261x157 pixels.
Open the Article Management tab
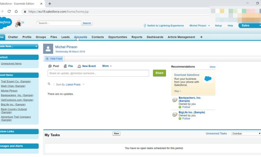(x=181, y=37)
